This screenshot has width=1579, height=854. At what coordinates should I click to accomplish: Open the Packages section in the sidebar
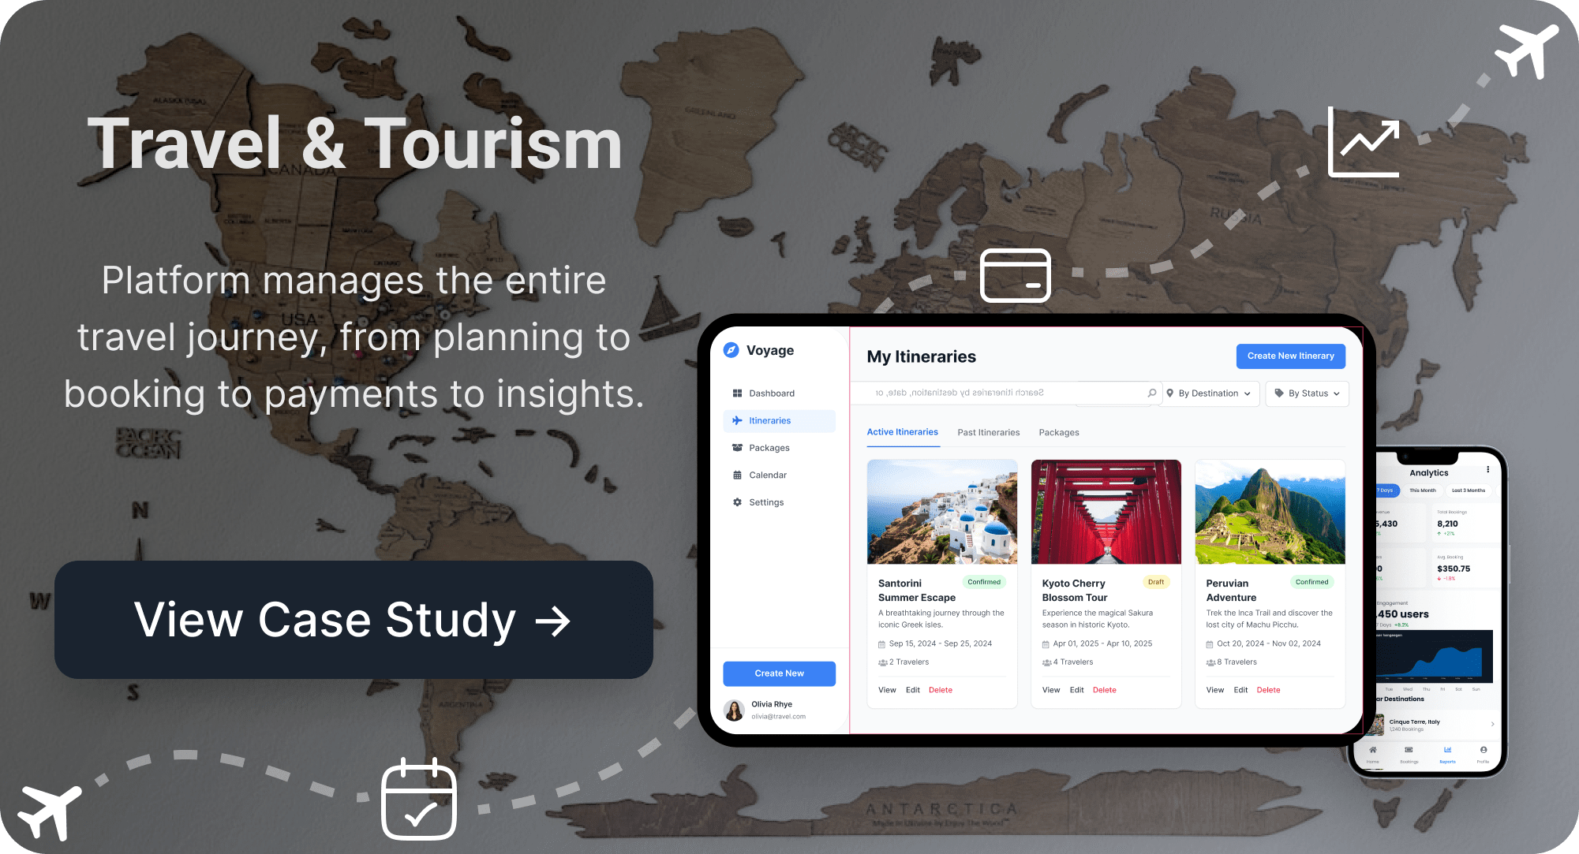pos(769,447)
